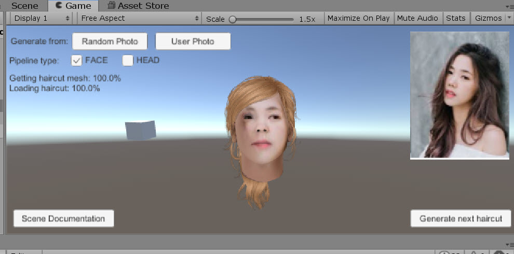
Task: Switch to the Asset Store tab
Action: [x=143, y=6]
